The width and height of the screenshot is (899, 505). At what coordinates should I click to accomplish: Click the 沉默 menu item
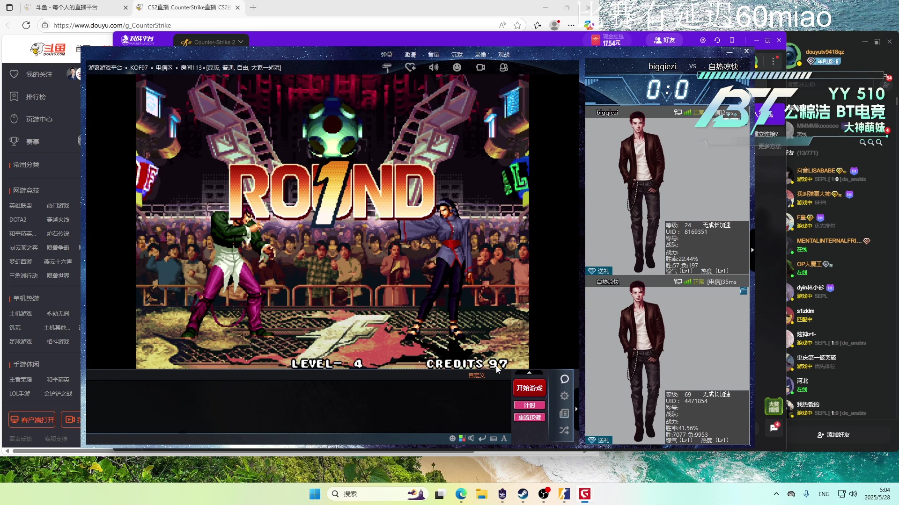pos(457,55)
